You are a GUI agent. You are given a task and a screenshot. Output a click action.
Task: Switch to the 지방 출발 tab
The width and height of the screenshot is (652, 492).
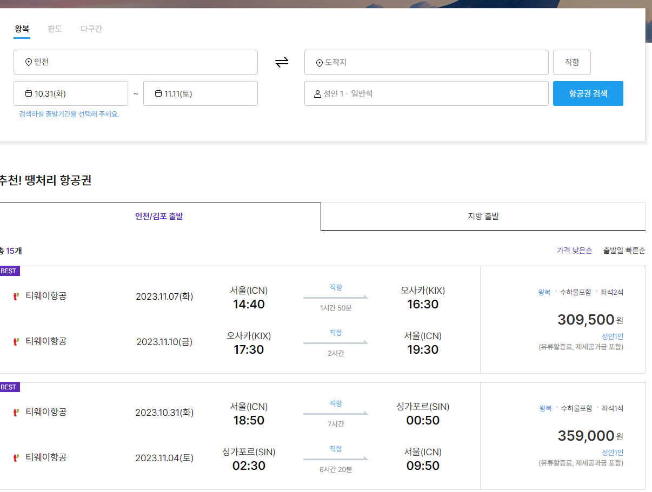click(x=483, y=217)
